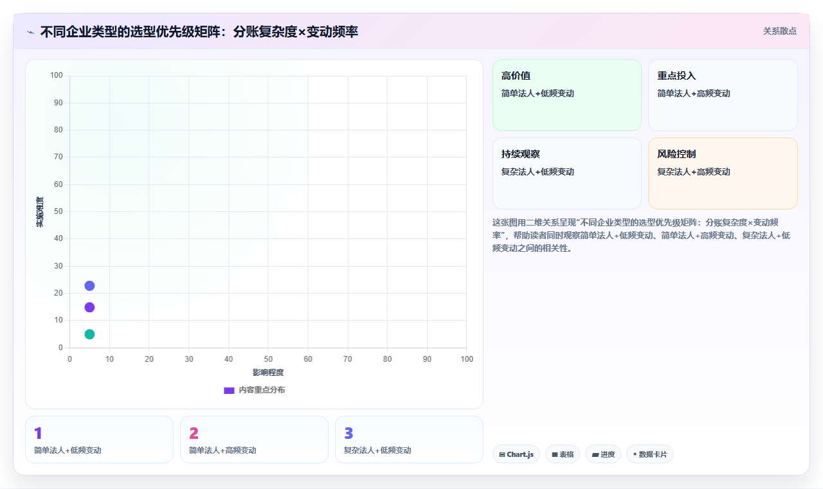The height and width of the screenshot is (489, 823).
Task: Click the 进度 tag chip
Action: (603, 454)
